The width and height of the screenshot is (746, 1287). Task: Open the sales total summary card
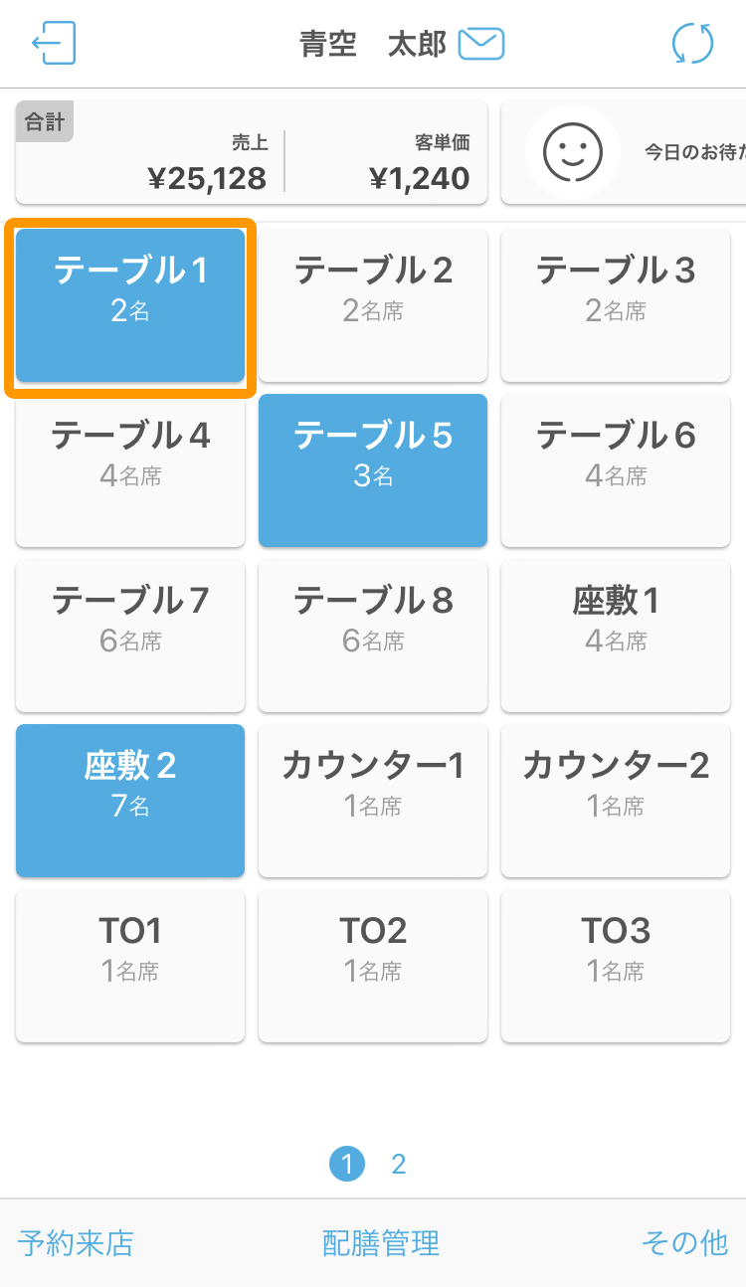click(x=252, y=152)
